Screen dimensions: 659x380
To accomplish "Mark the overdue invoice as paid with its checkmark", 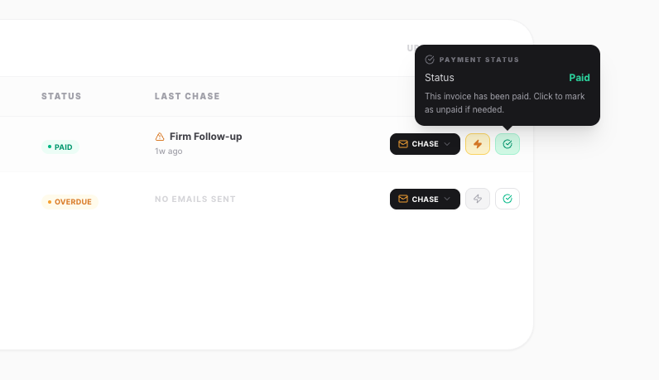I will (507, 200).
